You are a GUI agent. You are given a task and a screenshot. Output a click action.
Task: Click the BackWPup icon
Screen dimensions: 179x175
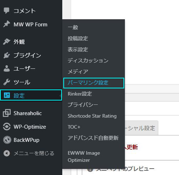click(x=7, y=140)
